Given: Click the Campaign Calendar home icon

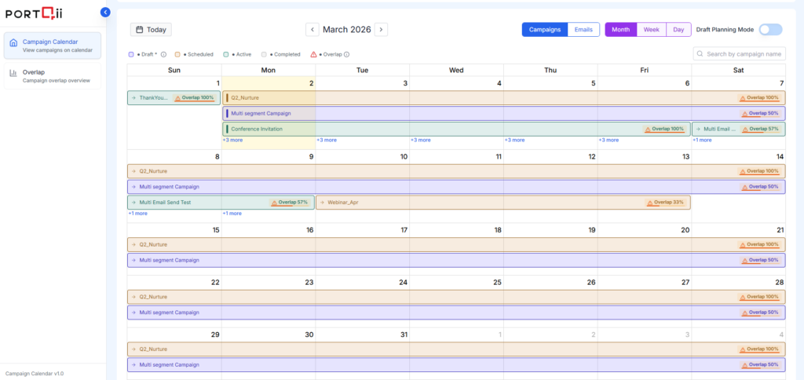Looking at the screenshot, I should point(13,42).
